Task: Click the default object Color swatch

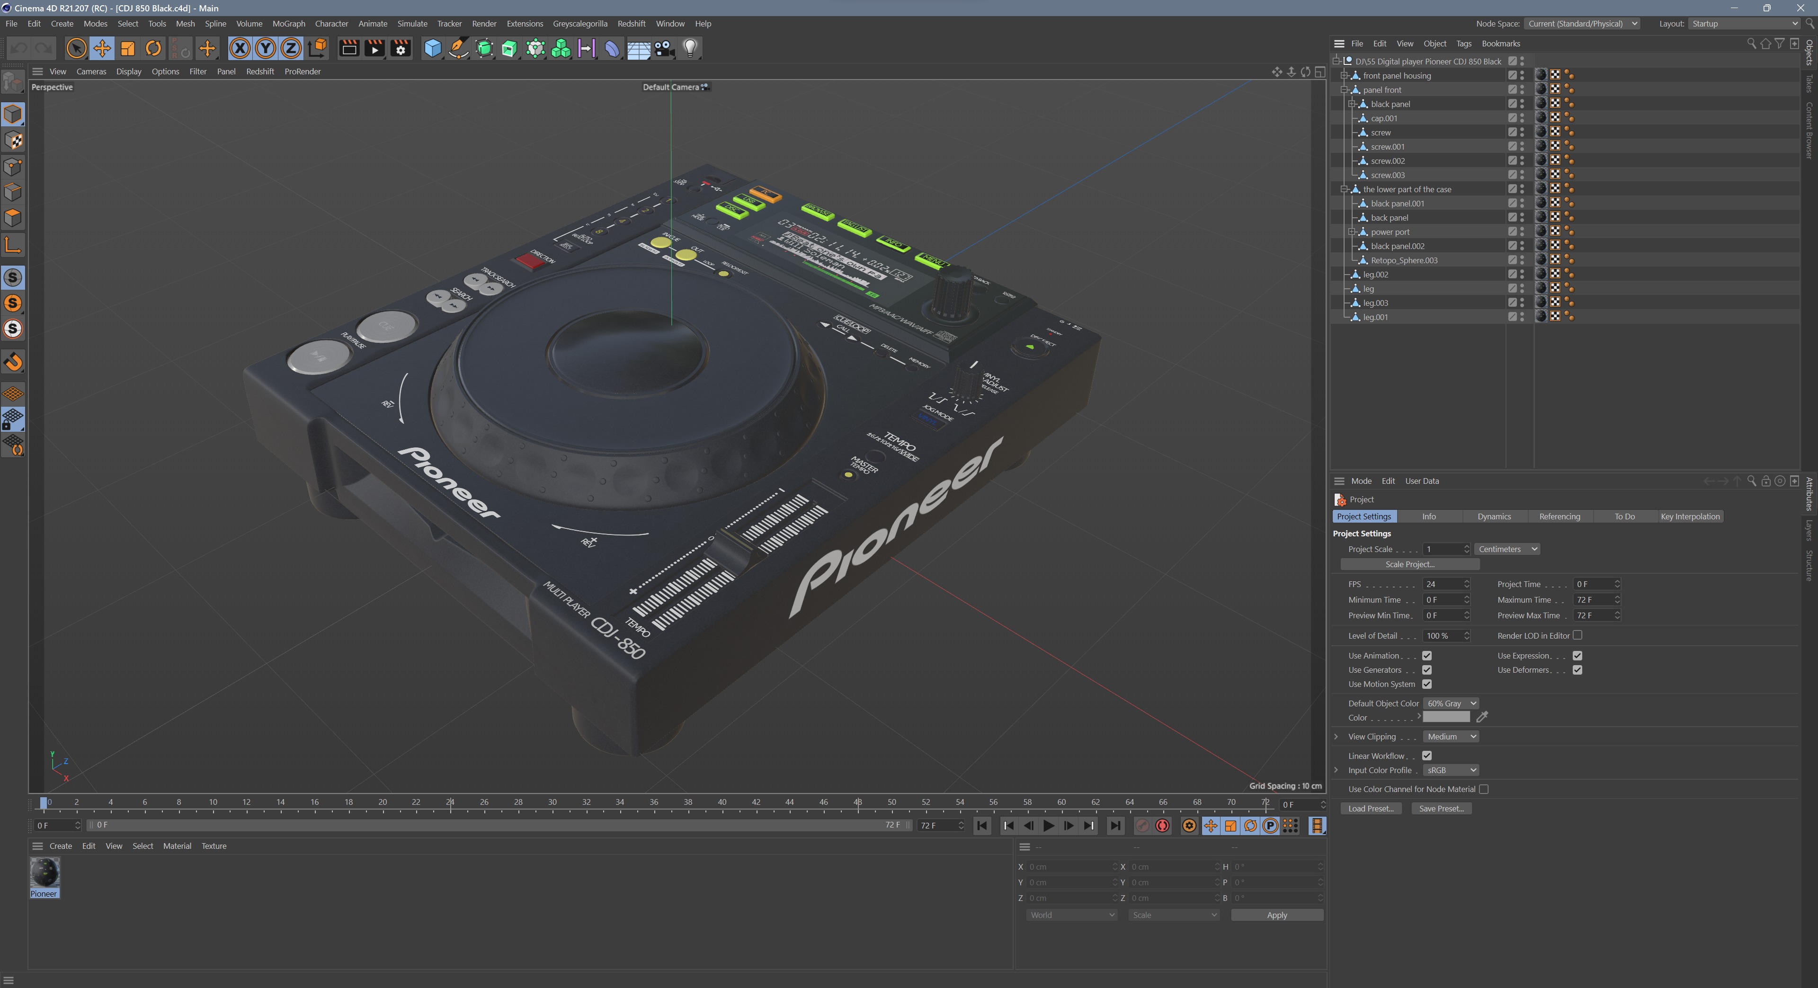Action: 1446,717
